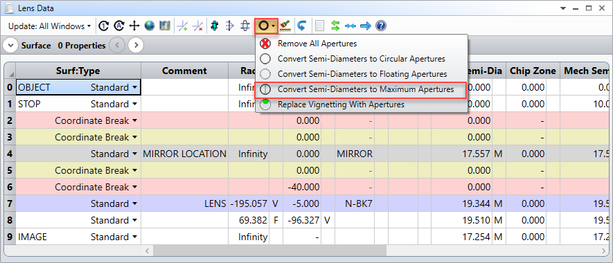Open the aperture tools circle dropdown button
613x263 pixels.
[266, 26]
